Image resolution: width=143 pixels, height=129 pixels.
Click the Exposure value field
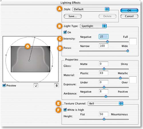pos(104,82)
